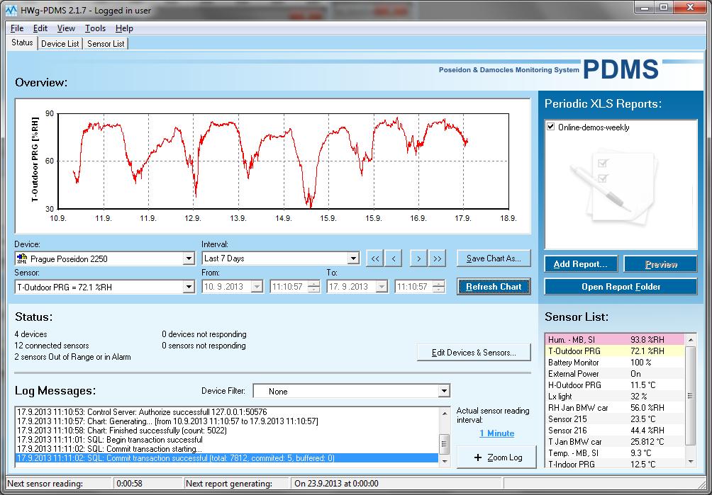Click the XML device icon beside Prague Poseidon 2250

[x=22, y=259]
